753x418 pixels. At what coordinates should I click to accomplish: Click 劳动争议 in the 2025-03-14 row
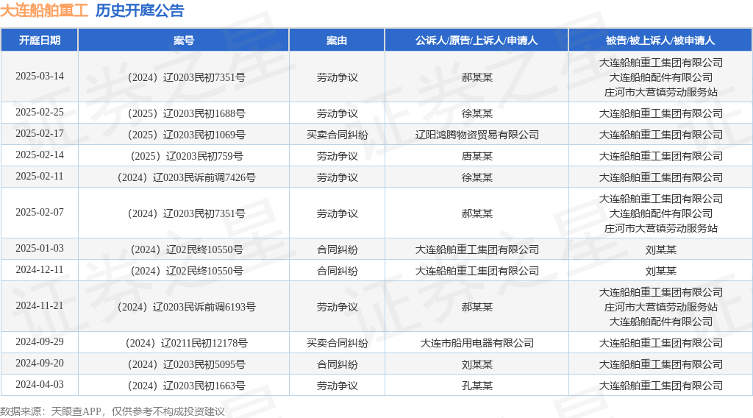pyautogui.click(x=337, y=77)
